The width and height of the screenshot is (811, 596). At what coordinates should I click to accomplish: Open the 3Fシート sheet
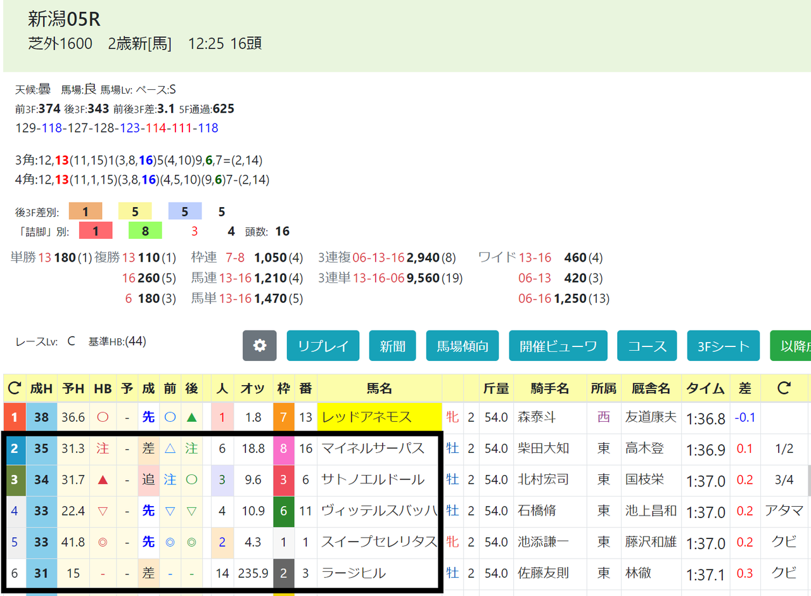pos(724,346)
